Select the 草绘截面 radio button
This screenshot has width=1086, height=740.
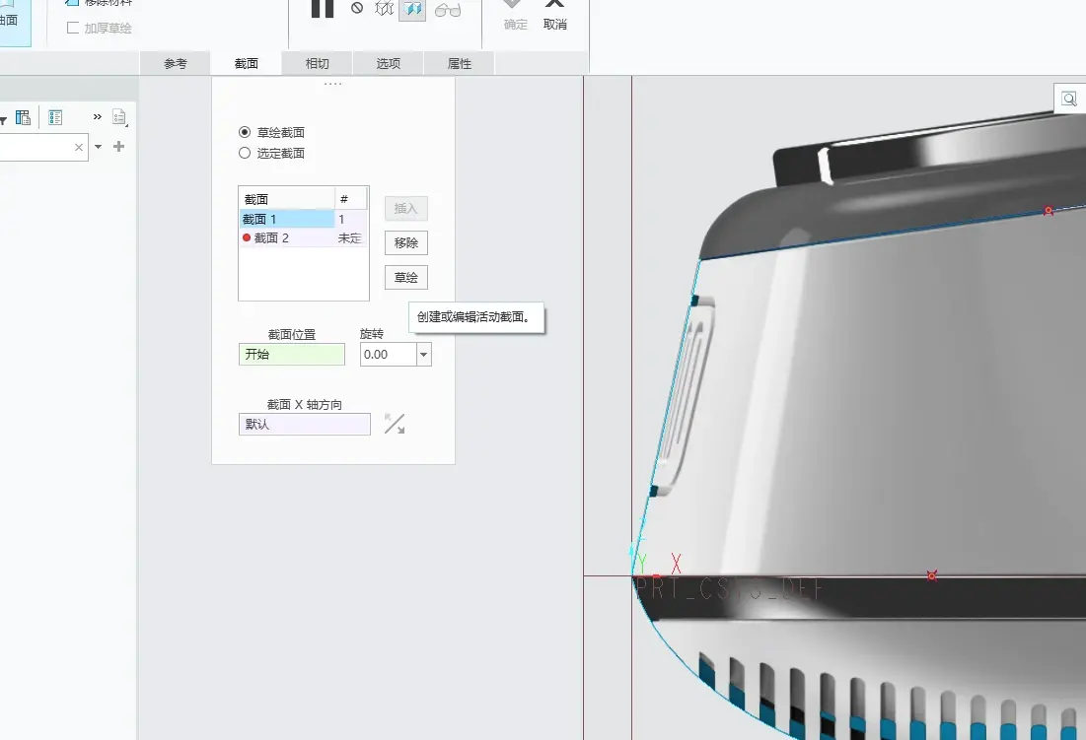coord(245,132)
